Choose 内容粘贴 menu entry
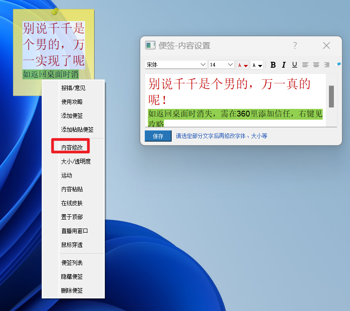Image resolution: width=350 pixels, height=311 pixels. tap(72, 189)
